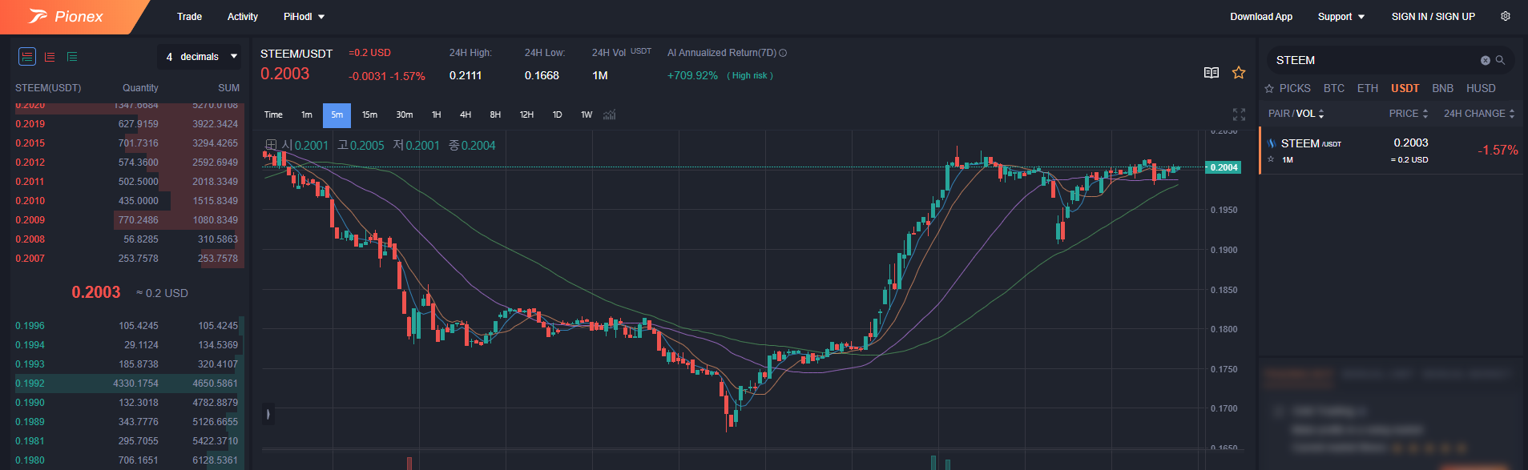1528x470 pixels.
Task: Open the settings gear icon
Action: [1506, 16]
